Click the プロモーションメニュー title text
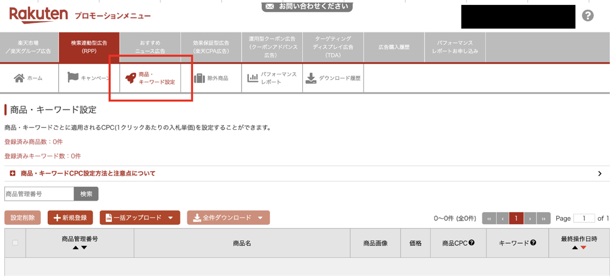The height and width of the screenshot is (278, 612). click(113, 16)
